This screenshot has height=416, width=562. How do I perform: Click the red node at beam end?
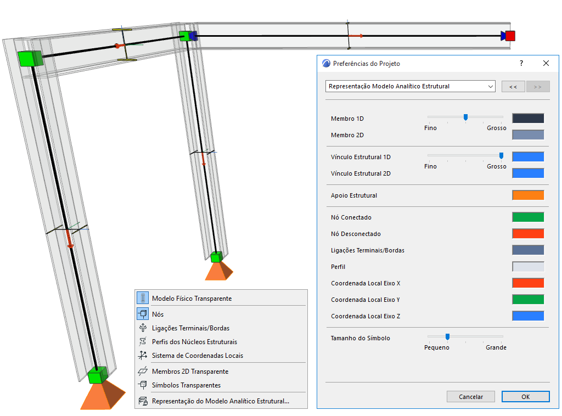point(510,36)
